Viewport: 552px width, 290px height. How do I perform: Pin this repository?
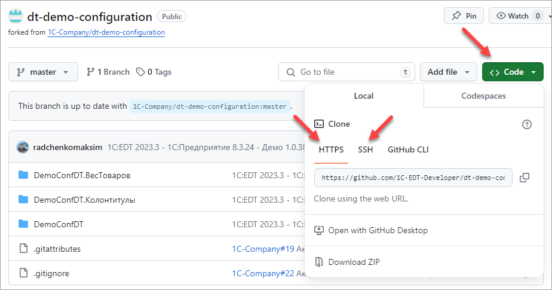click(464, 16)
